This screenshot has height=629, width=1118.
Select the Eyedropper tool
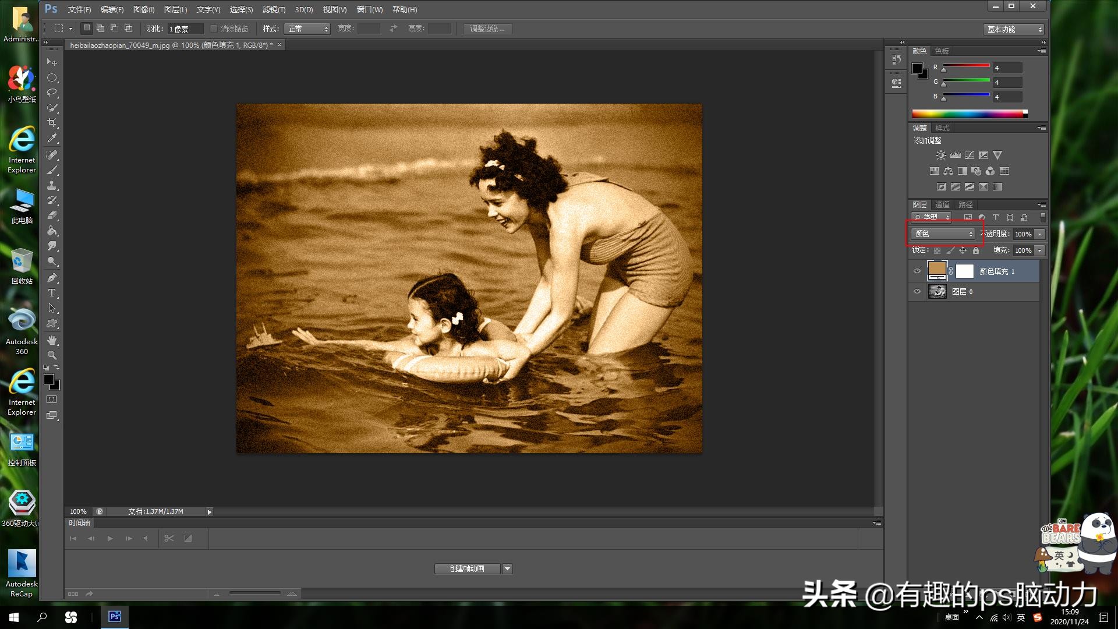(x=52, y=139)
